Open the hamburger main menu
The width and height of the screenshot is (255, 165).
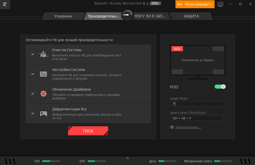pos(5,4)
